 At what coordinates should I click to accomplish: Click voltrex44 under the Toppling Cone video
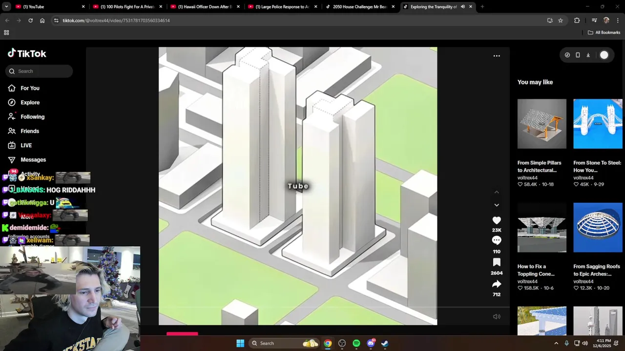pos(527,281)
